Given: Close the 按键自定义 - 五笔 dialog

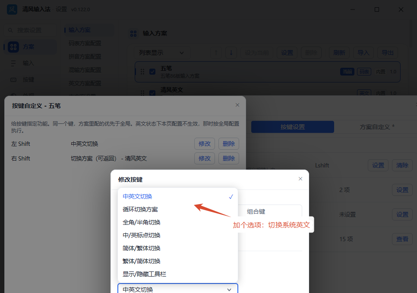Looking at the screenshot, I should 237,105.
